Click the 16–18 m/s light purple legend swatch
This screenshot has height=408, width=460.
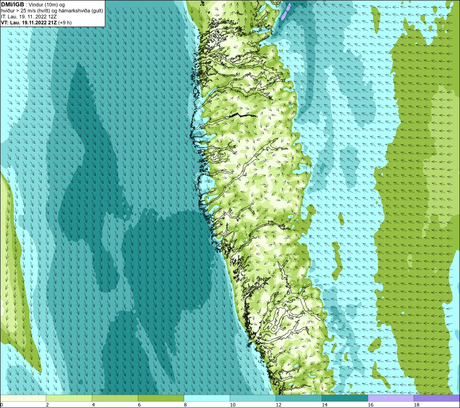pos(391,398)
